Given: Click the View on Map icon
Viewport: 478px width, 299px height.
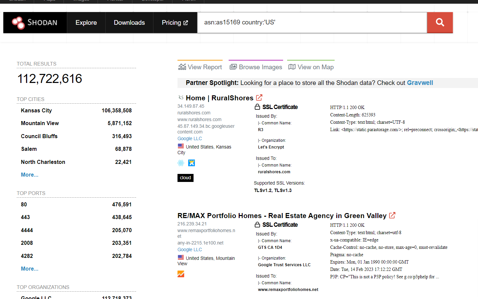Looking at the screenshot, I should tap(292, 67).
